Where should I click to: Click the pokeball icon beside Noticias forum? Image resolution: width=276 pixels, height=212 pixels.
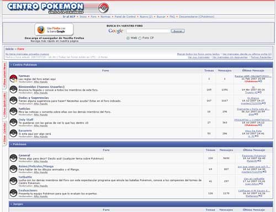pos(13,112)
